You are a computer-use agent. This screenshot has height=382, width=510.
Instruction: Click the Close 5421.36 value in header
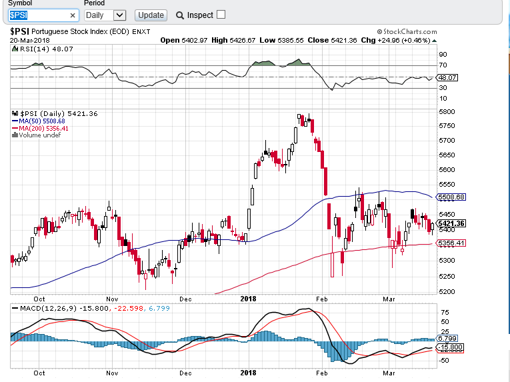[332, 41]
